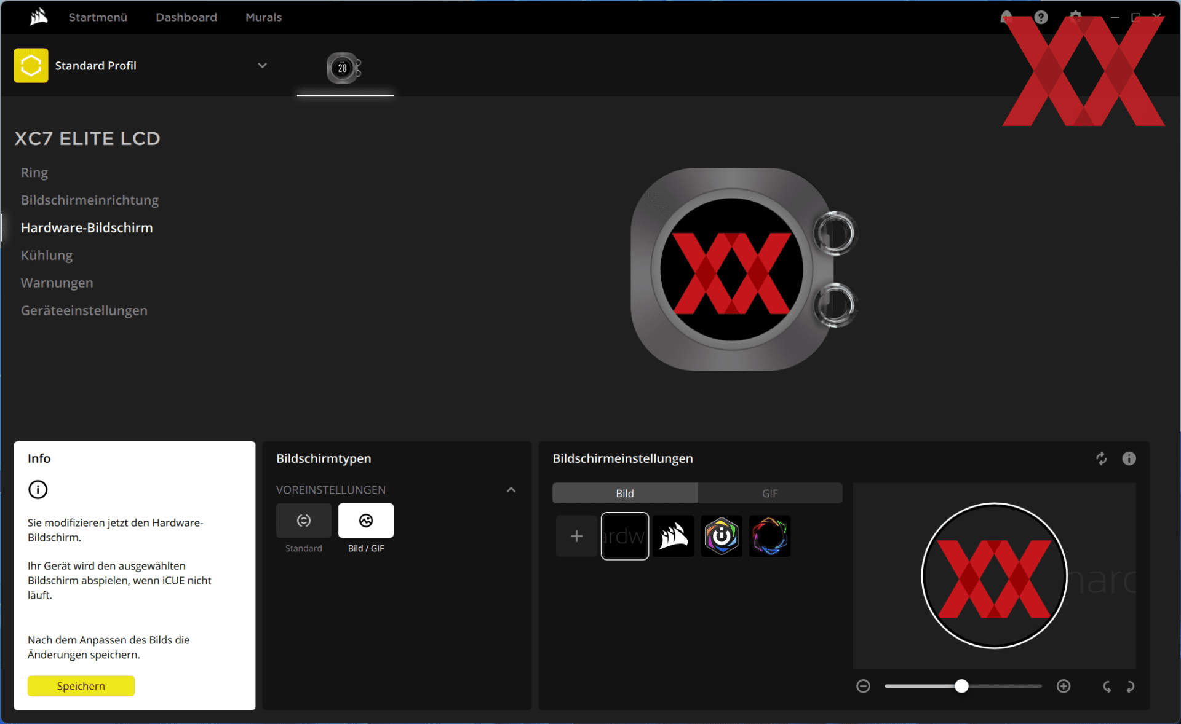Open the info icon in Bildschirmeinstellungen
1181x724 pixels.
(x=1129, y=458)
